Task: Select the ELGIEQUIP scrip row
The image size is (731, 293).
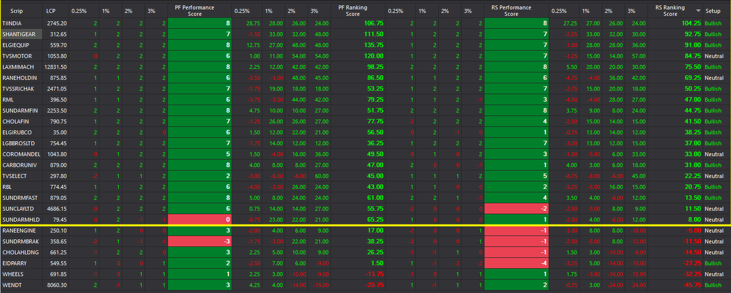Action: [365, 44]
